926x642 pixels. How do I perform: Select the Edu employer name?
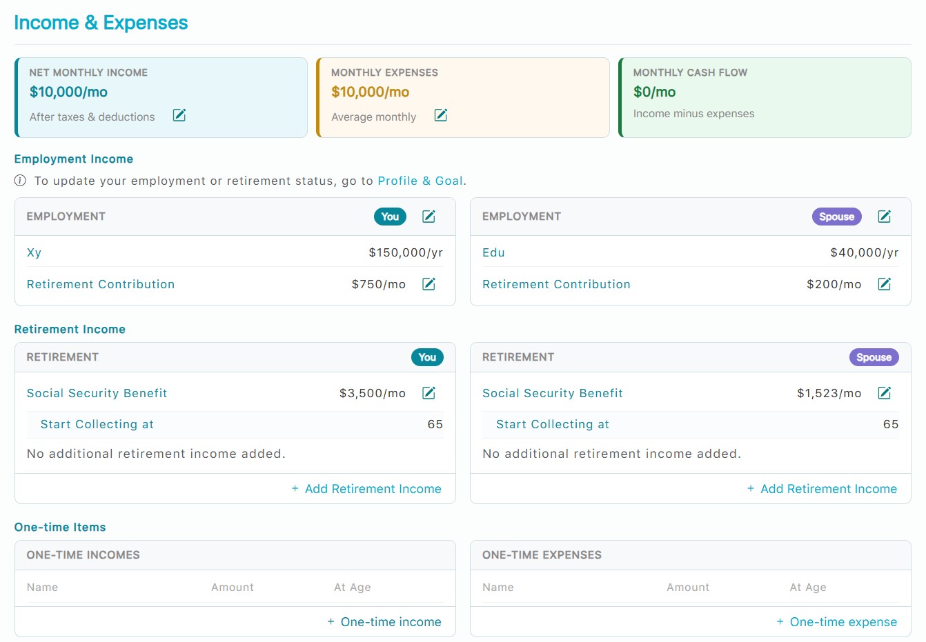[x=494, y=252]
